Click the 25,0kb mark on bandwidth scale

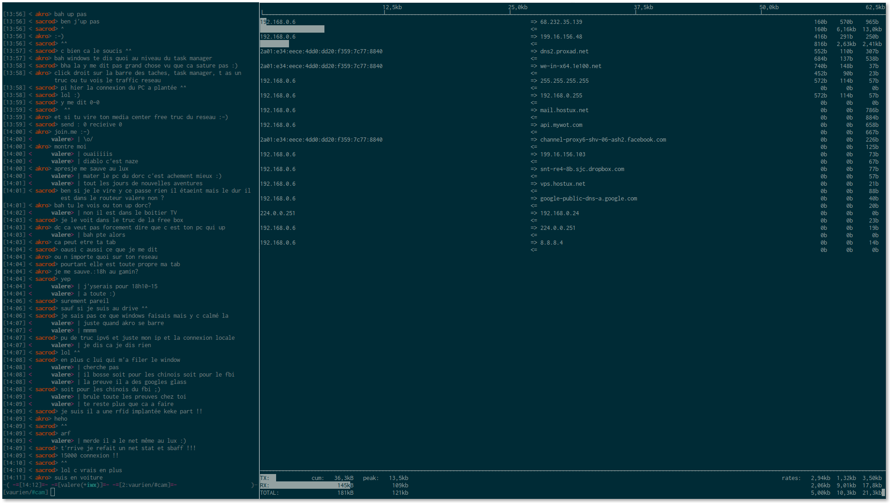[x=518, y=7]
